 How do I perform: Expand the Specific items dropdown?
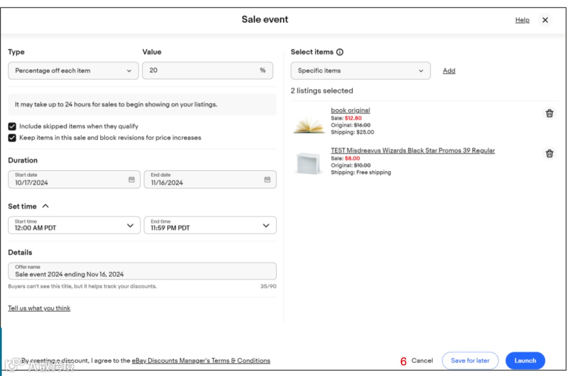click(360, 71)
